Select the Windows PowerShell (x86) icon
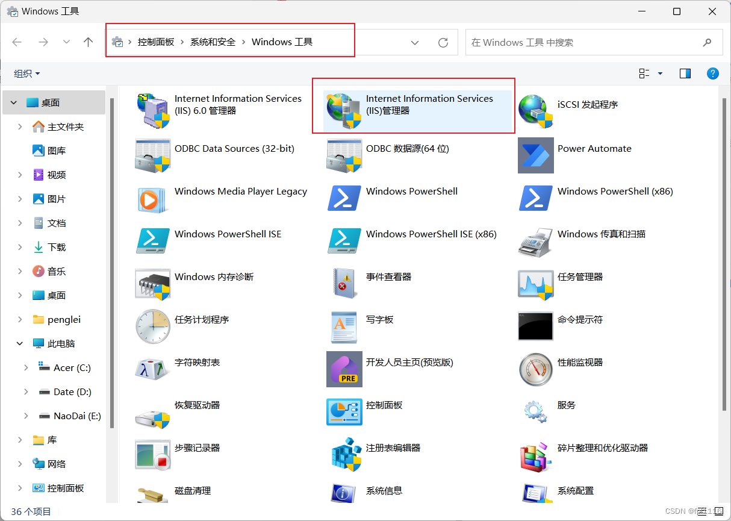The image size is (731, 521). [536, 198]
